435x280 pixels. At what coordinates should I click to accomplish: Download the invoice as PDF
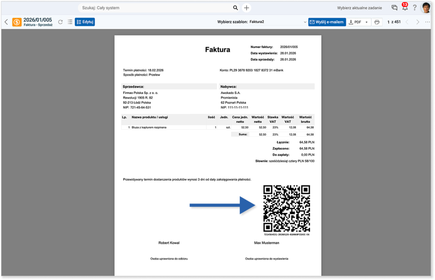pos(355,22)
